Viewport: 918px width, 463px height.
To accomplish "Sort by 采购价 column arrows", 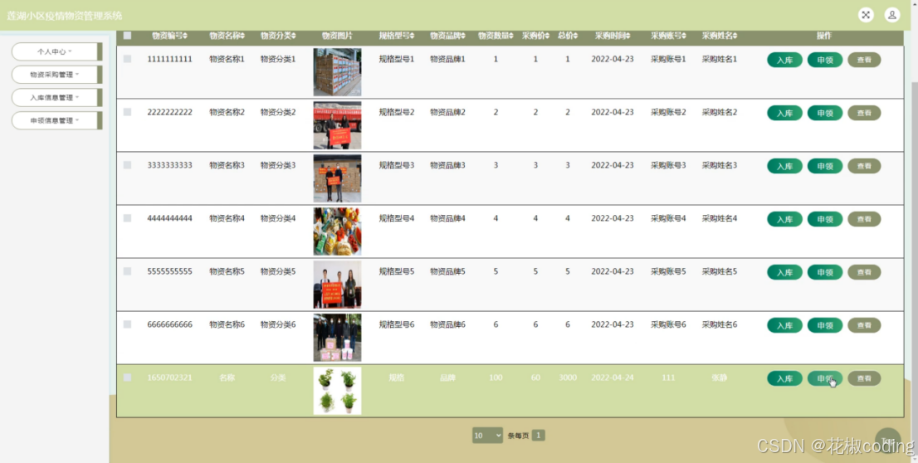I will click(548, 37).
